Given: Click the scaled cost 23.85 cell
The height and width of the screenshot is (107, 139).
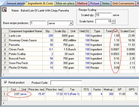Looking at the screenshot, I should tap(127, 36).
